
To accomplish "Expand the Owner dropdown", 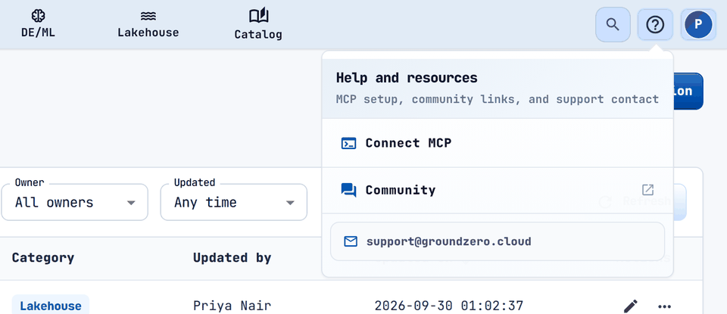I will point(75,202).
